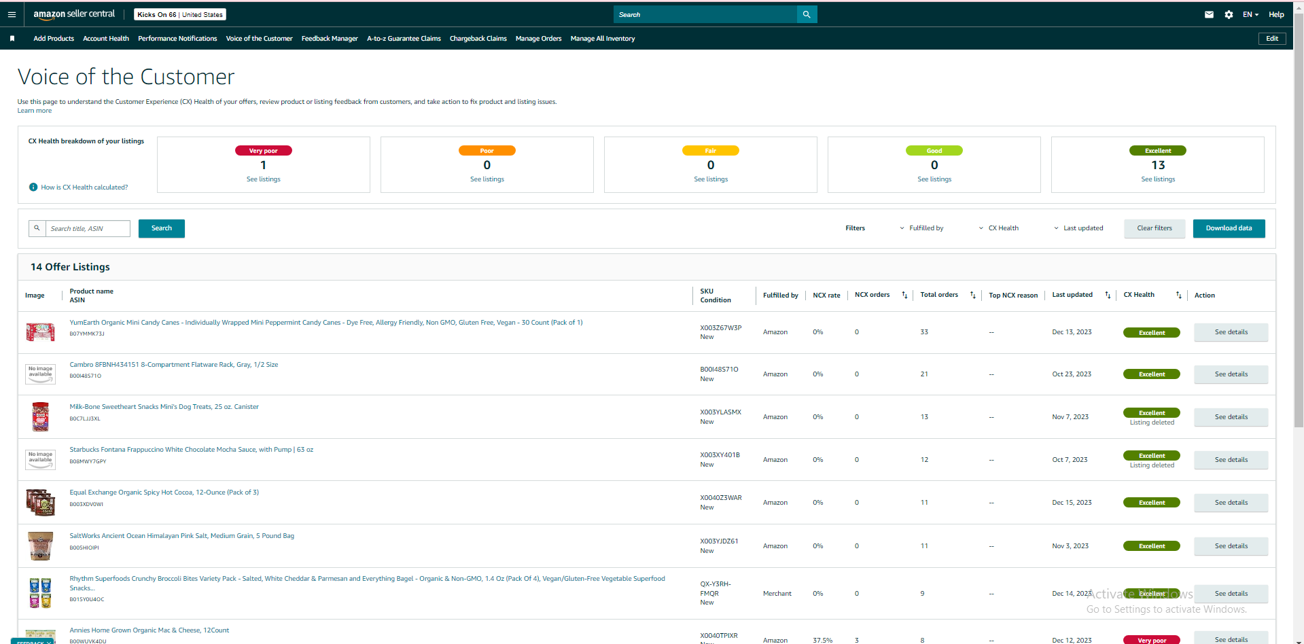Screen dimensions: 1304x644
Task: Open SaltWorks Pink Salt product thumbnail
Action: [x=40, y=546]
